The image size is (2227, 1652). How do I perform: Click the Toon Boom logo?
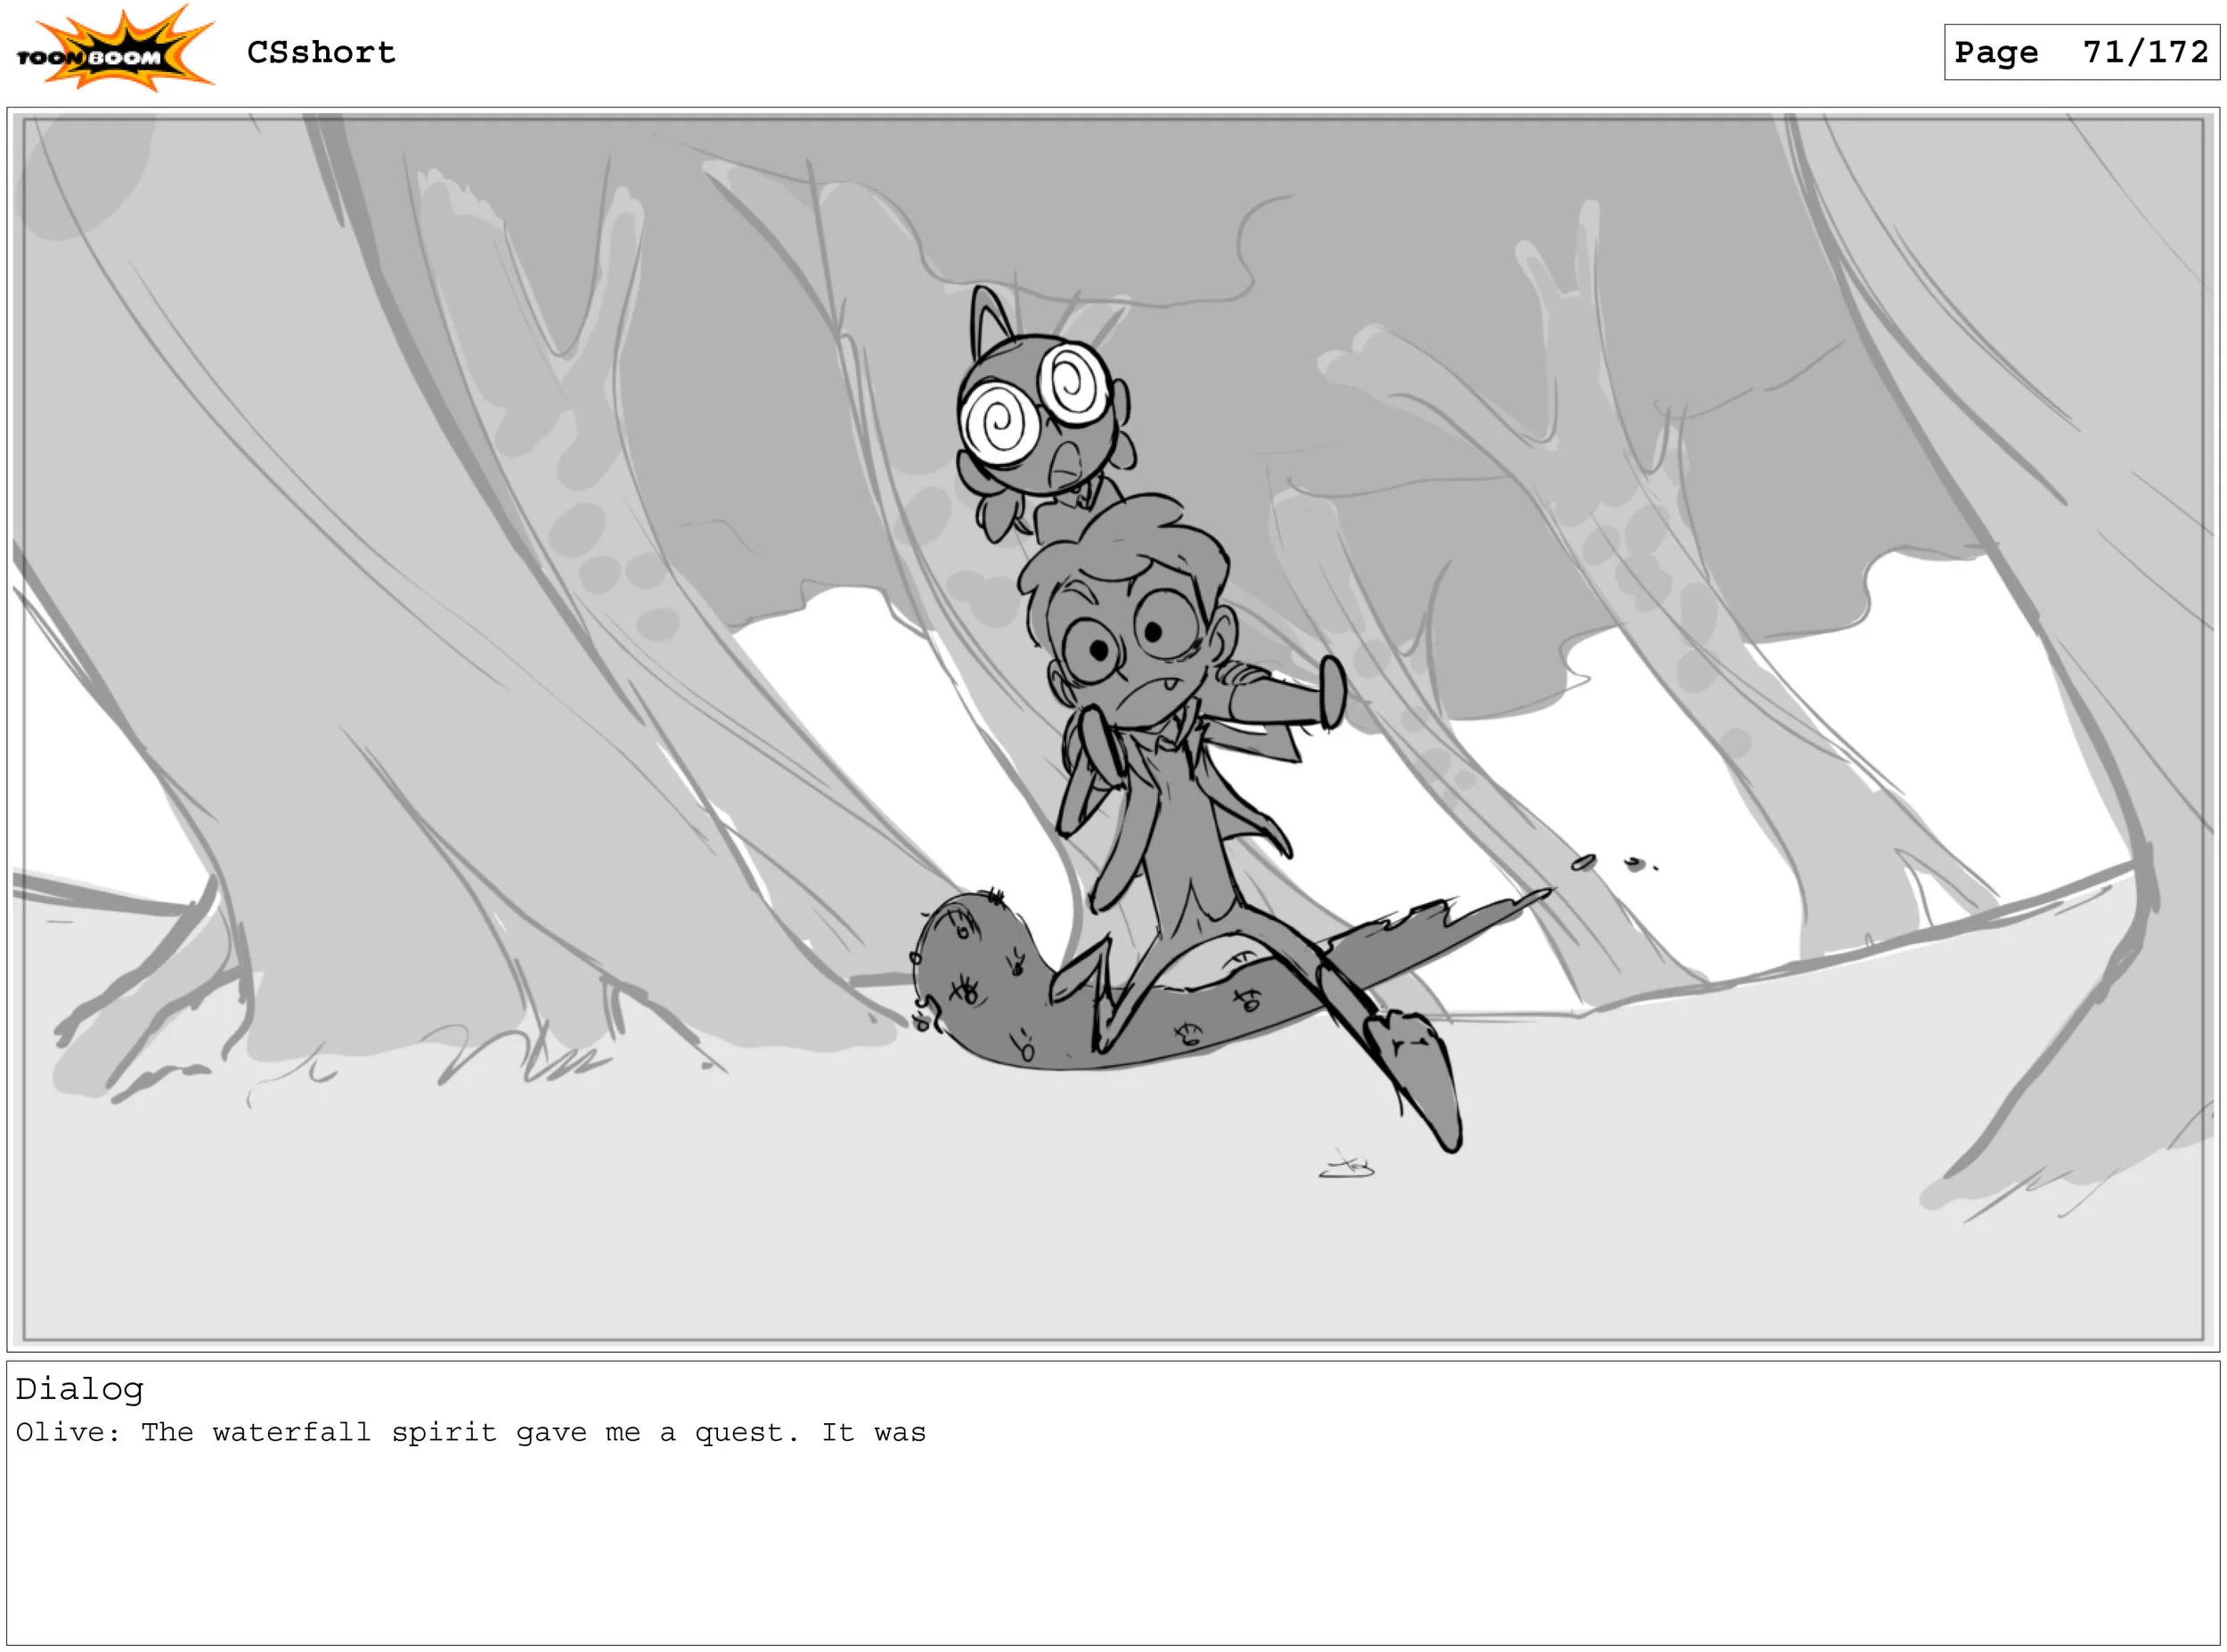(115, 50)
